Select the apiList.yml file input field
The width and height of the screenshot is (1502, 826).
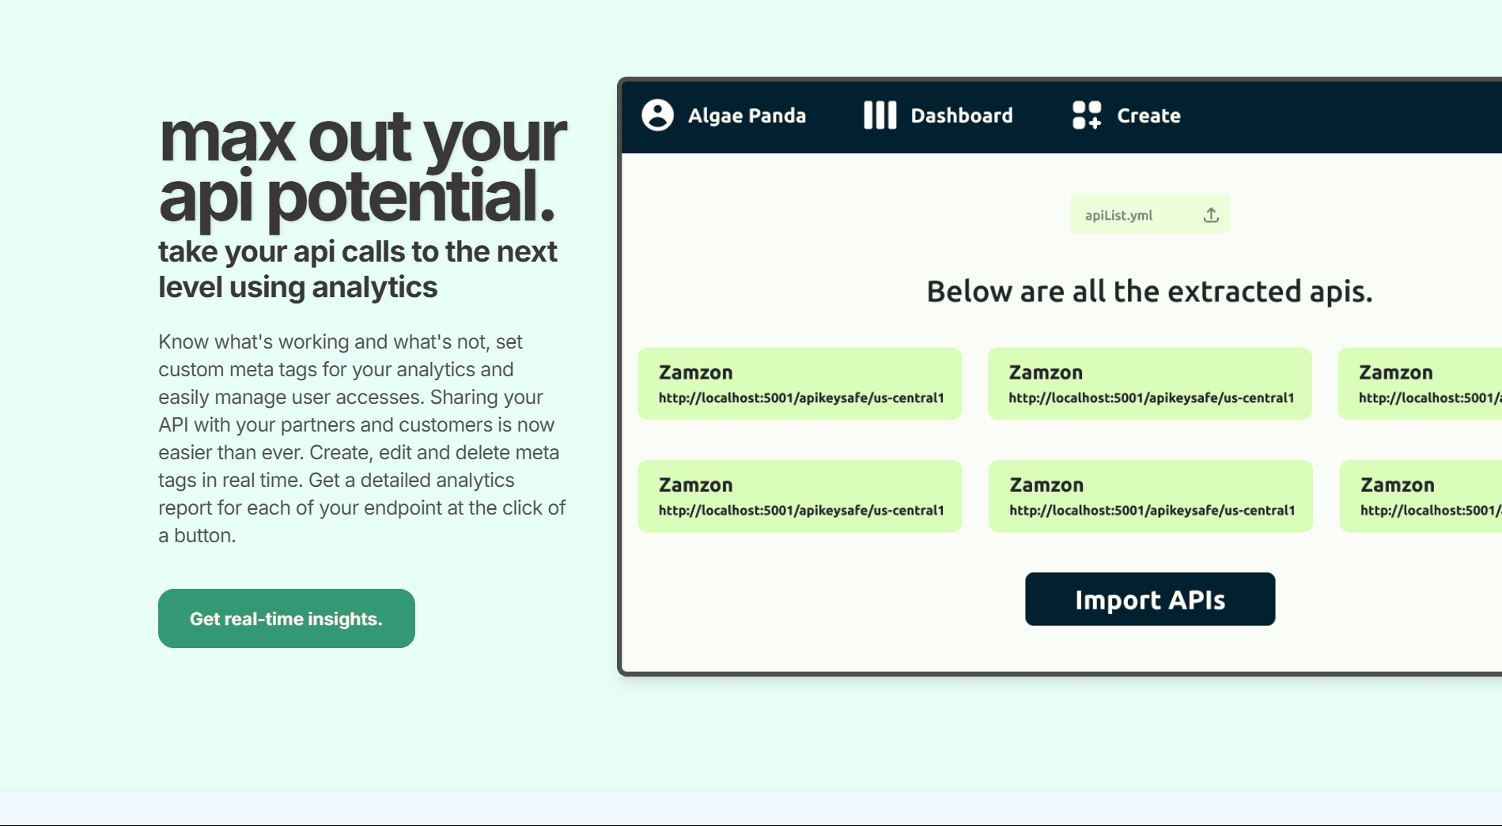pos(1150,213)
